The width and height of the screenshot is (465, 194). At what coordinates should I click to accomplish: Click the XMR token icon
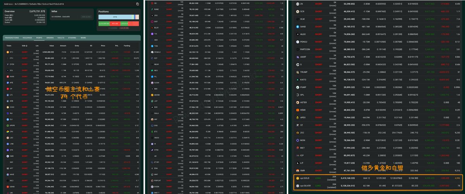coord(298,170)
